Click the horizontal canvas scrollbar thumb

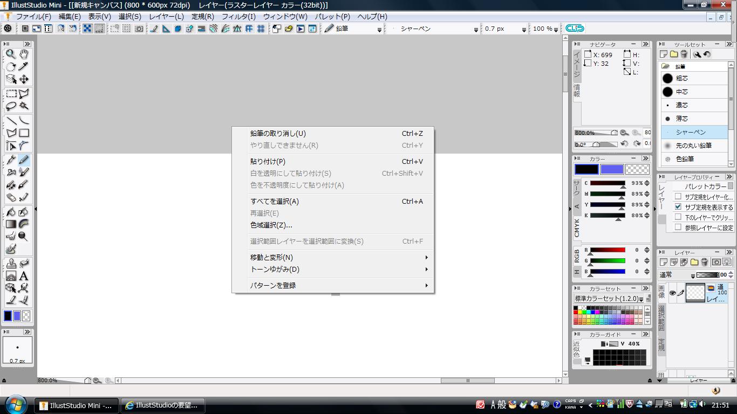tap(468, 381)
